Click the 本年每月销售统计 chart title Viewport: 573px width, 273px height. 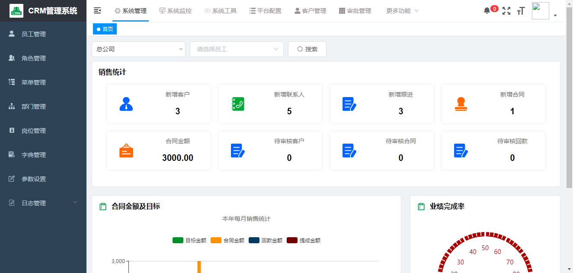(x=246, y=219)
